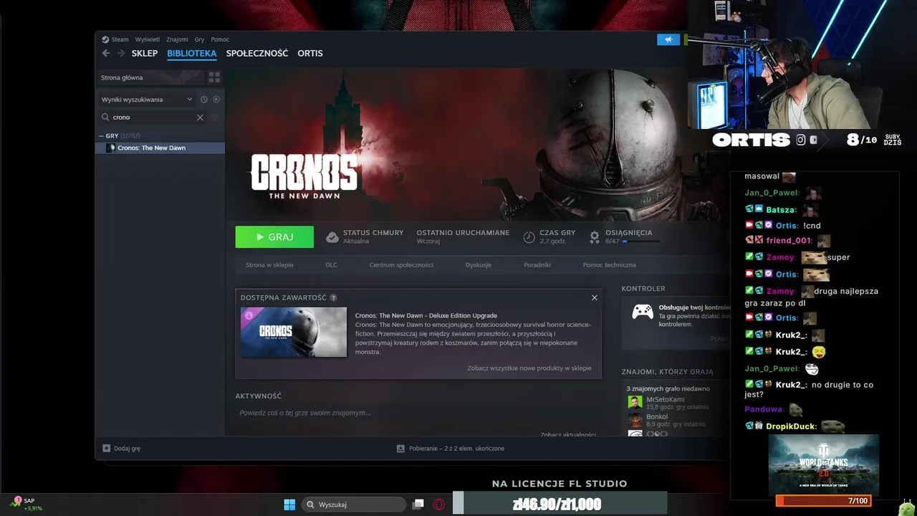Click 'Cronos: The New Dawn - Deluxe Edition Upgrade' title
This screenshot has width=917, height=516.
426,315
